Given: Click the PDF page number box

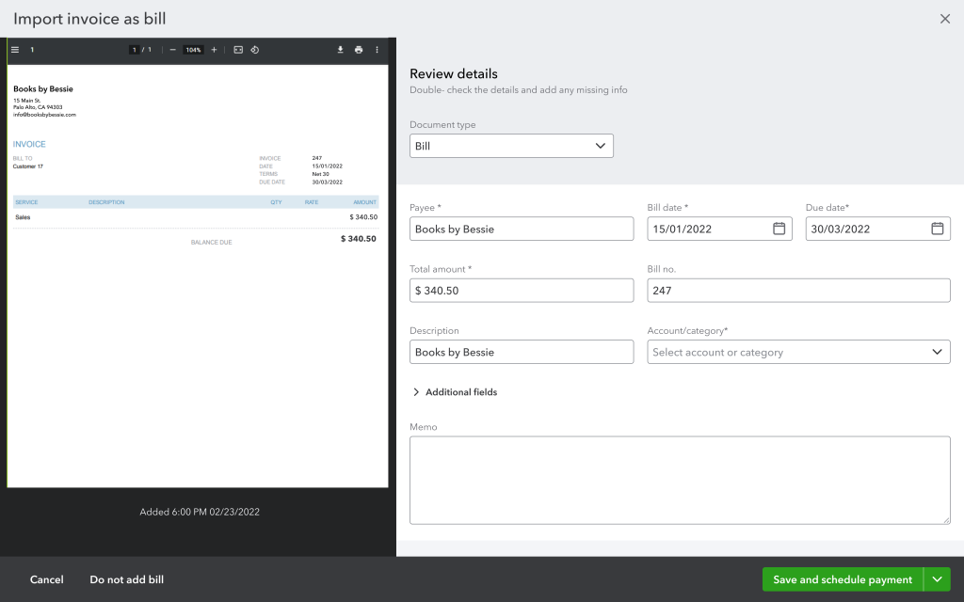Looking at the screenshot, I should [134, 50].
